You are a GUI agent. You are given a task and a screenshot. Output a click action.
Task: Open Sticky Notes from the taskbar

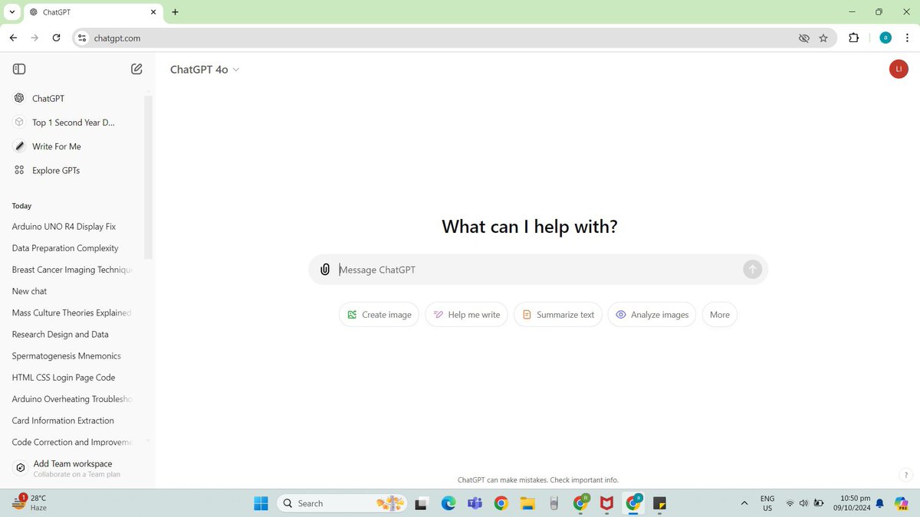[x=659, y=503]
